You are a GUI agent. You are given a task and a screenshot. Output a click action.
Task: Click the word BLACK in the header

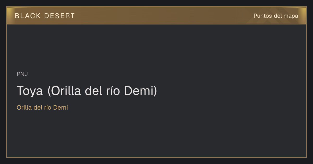coord(28,16)
